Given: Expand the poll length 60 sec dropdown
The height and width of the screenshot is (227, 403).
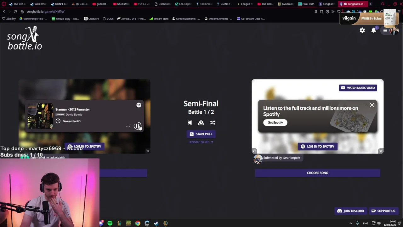Looking at the screenshot, I should [x=201, y=142].
